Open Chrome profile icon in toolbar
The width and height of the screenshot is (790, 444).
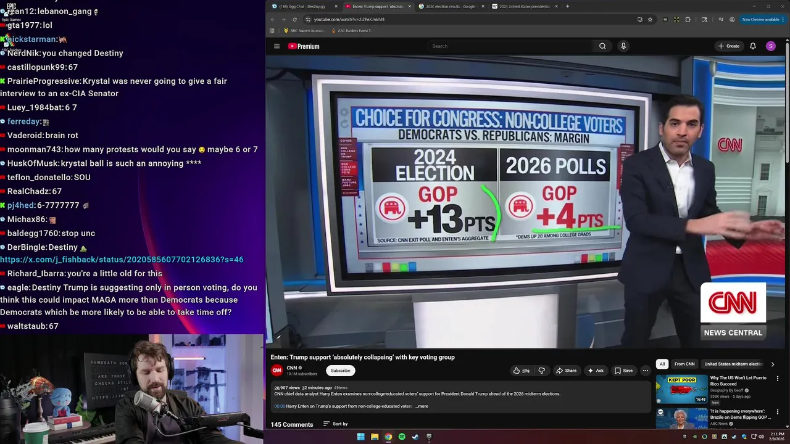pos(732,19)
